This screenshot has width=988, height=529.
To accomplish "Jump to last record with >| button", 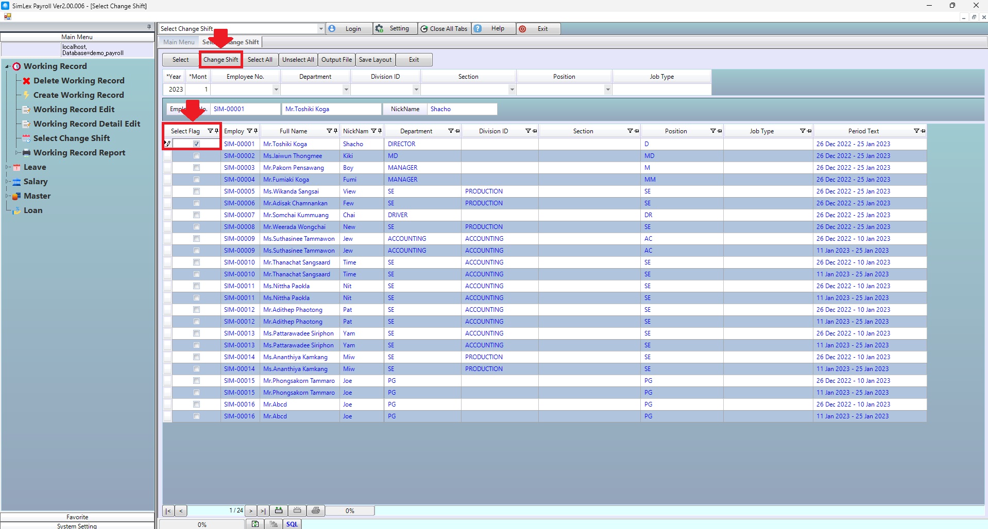I will click(263, 510).
